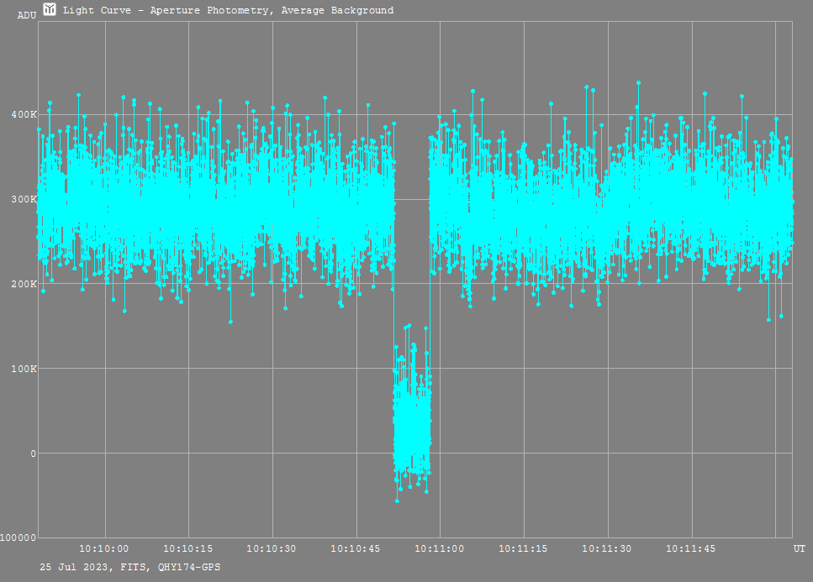Image resolution: width=813 pixels, height=582 pixels.
Task: Click the 0 y-axis label
Action: point(33,454)
